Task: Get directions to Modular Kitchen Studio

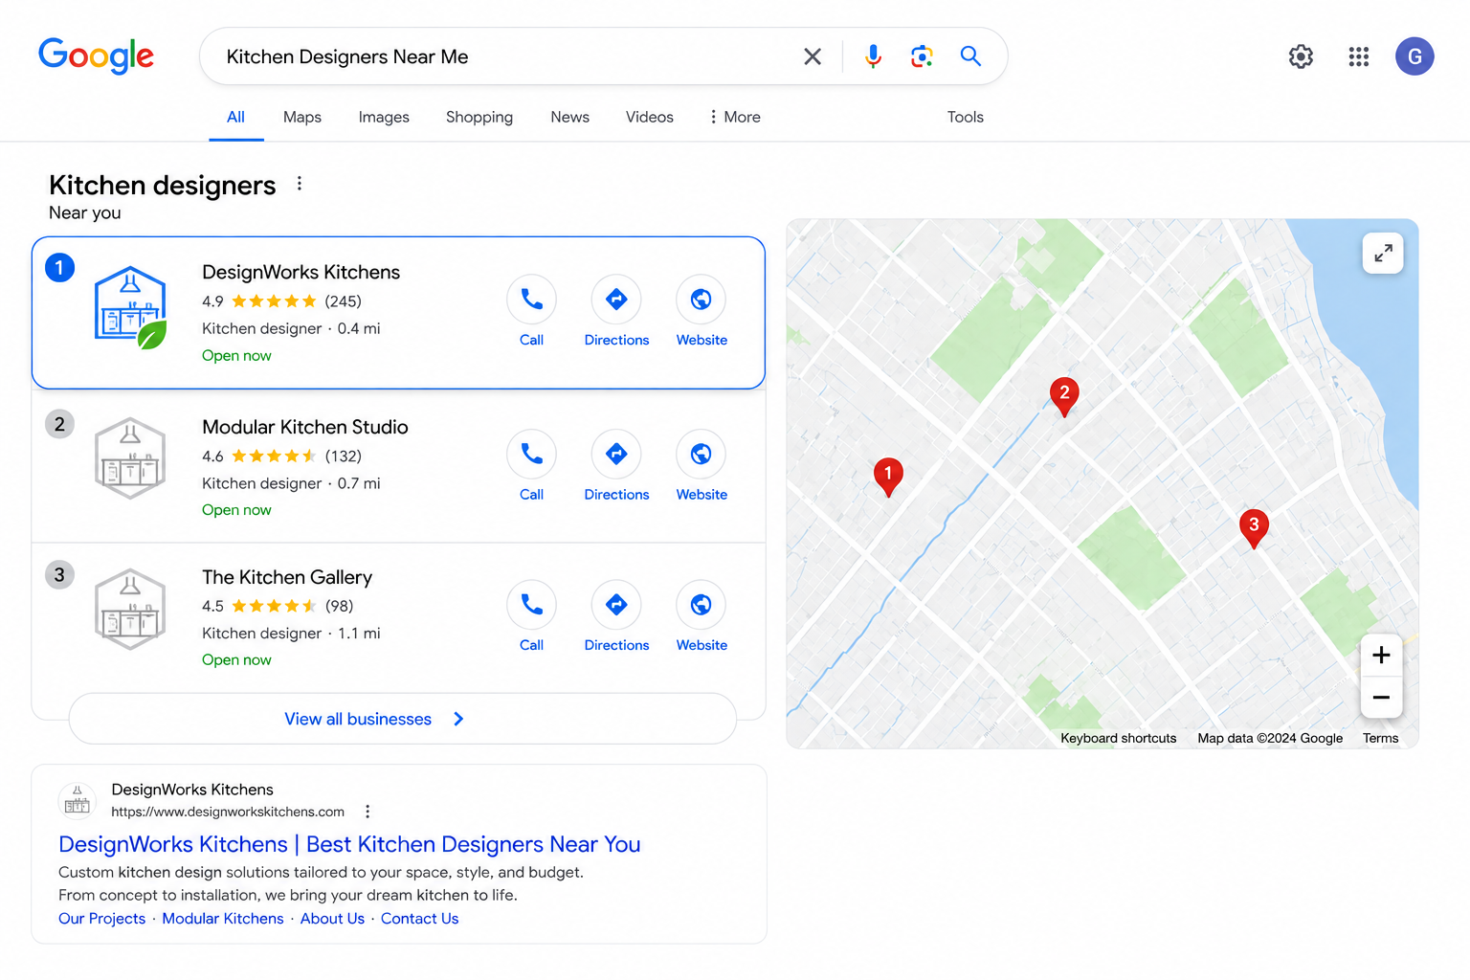Action: point(616,454)
